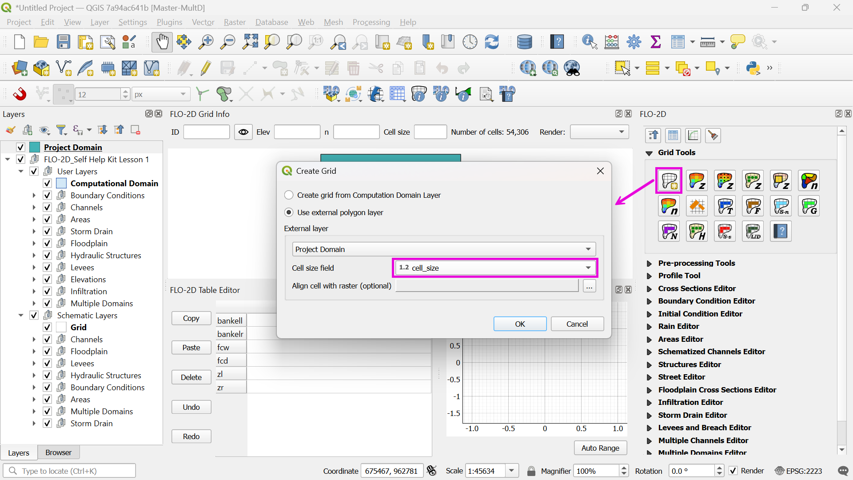This screenshot has height=480, width=853.
Task: Open the Identify Features tool
Action: pos(589,42)
